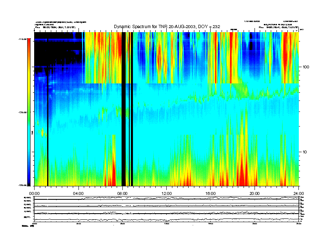Click the '-130.00' color bar value
322x249 pixels.
click(x=23, y=112)
